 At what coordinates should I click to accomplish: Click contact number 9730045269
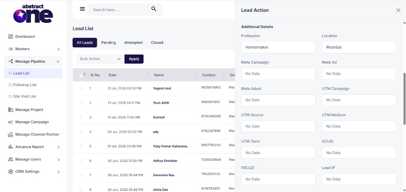(x=211, y=116)
